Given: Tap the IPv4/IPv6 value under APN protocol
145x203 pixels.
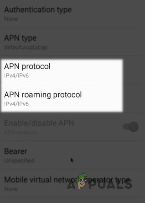Looking at the screenshot, I should (16, 76).
